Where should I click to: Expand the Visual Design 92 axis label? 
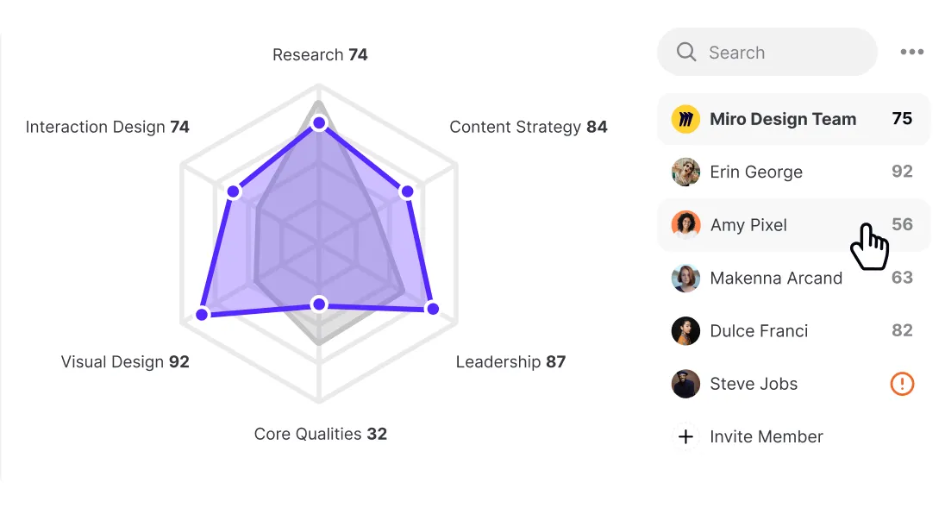coord(125,361)
